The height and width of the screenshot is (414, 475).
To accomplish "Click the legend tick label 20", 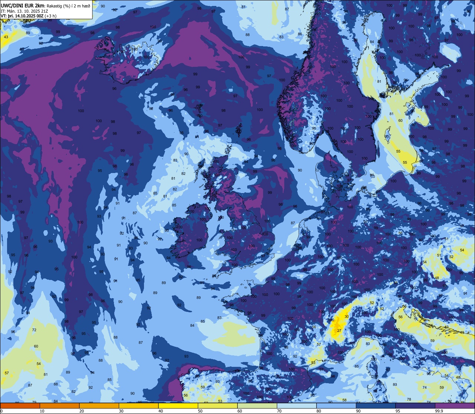I will pos(81,411).
